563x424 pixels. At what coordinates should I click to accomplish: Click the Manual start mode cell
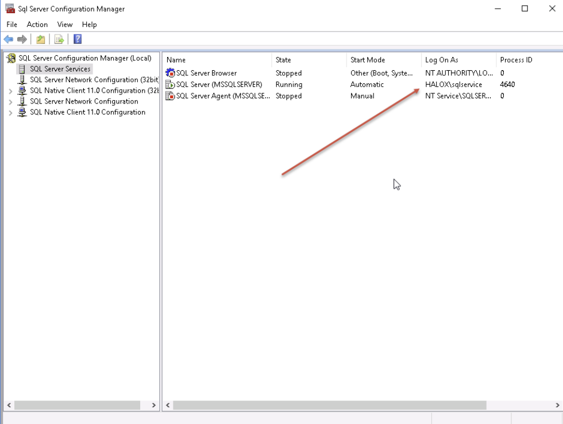click(363, 96)
